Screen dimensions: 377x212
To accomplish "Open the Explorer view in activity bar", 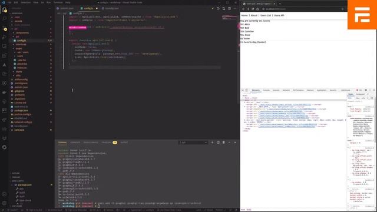I will pyautogui.click(x=4, y=10).
